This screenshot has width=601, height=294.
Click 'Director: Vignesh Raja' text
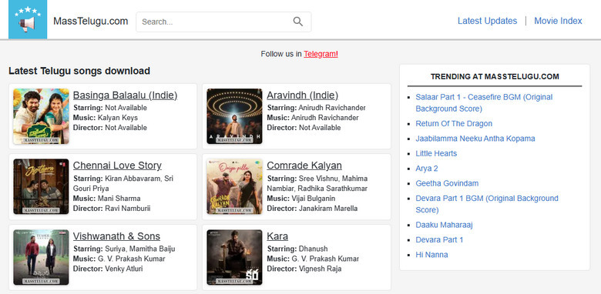[304, 269]
